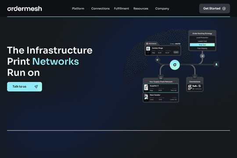Screen dimensions: 237x158
Task: Select the Supplier X row
Action: click(x=161, y=88)
